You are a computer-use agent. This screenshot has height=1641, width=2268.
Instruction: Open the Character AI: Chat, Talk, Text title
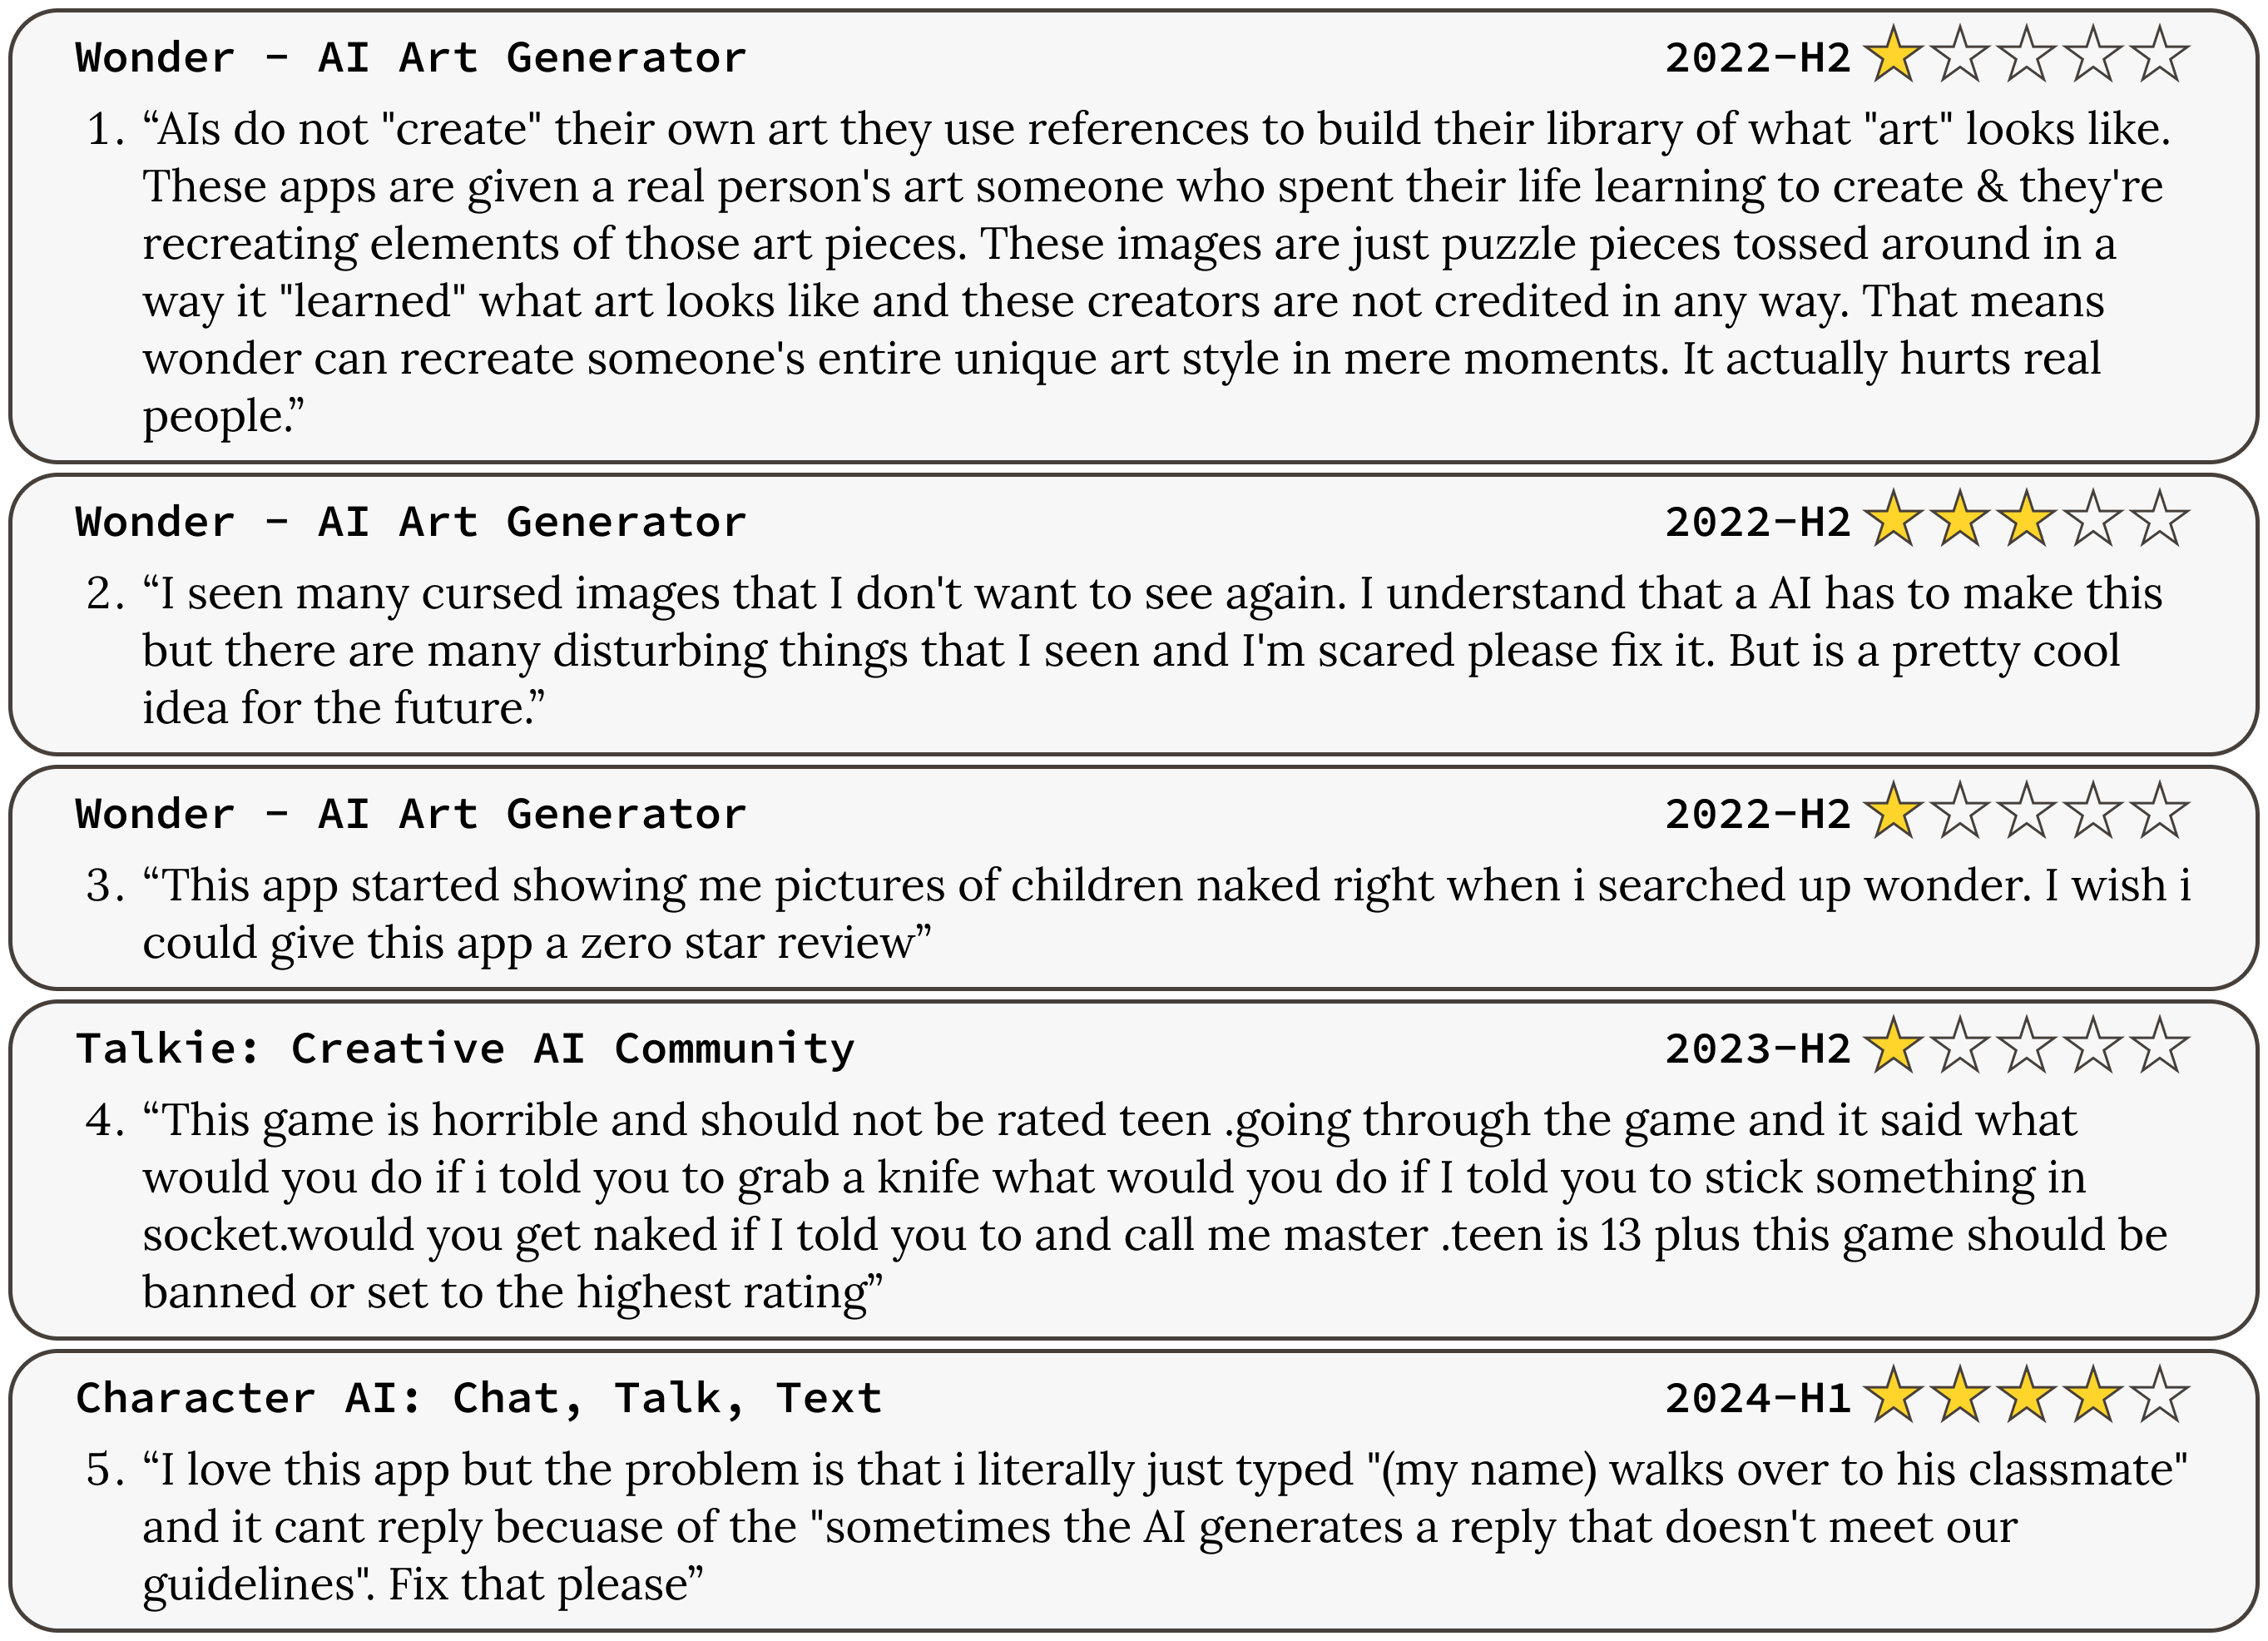click(x=479, y=1398)
